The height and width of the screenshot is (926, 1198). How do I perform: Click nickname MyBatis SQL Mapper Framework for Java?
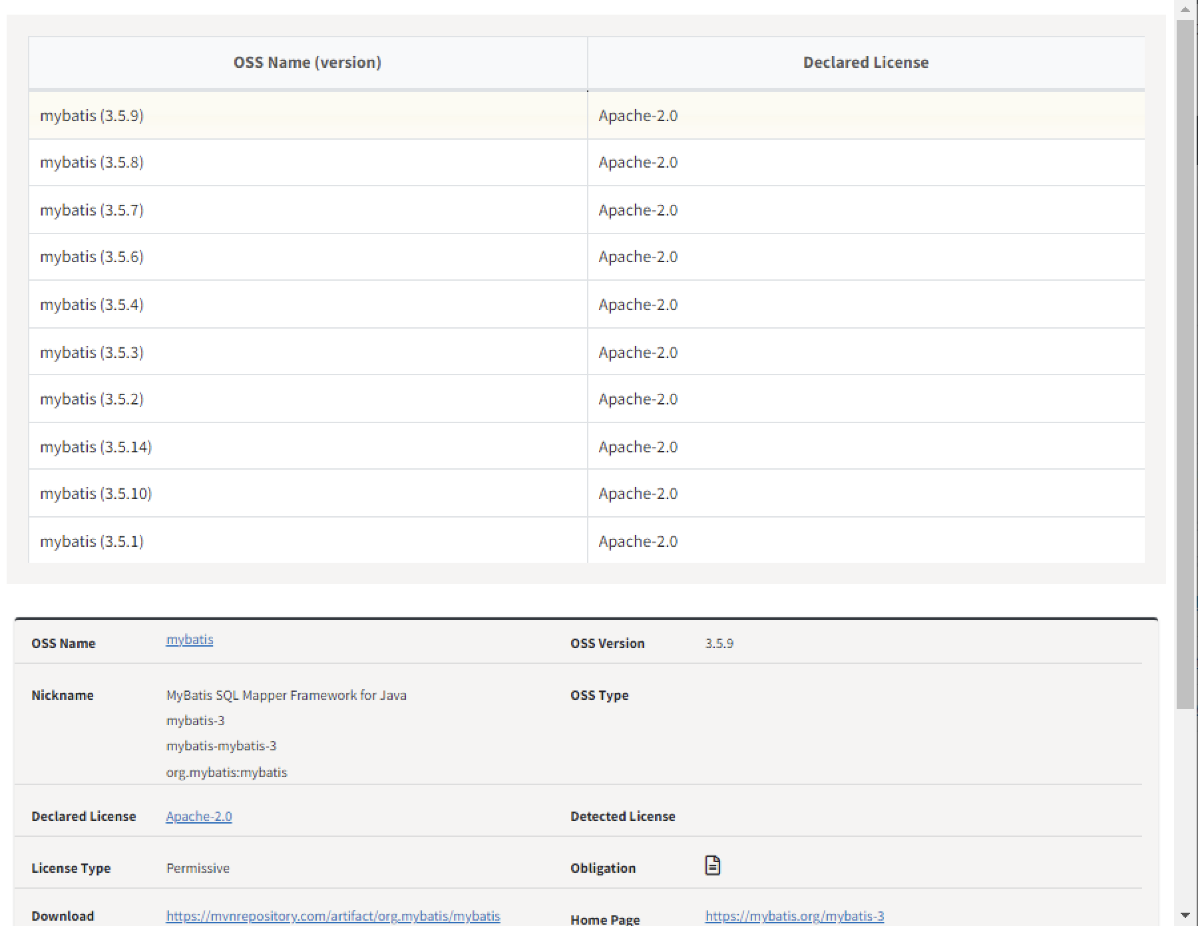click(x=286, y=695)
